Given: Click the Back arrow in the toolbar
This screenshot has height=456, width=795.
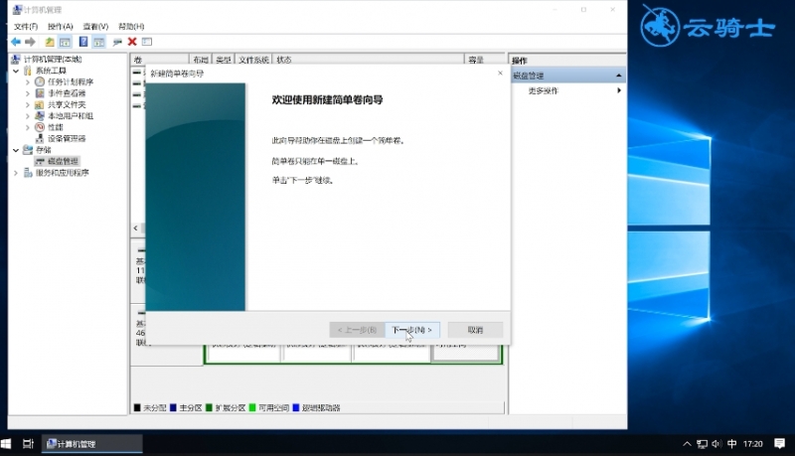Looking at the screenshot, I should 16,42.
